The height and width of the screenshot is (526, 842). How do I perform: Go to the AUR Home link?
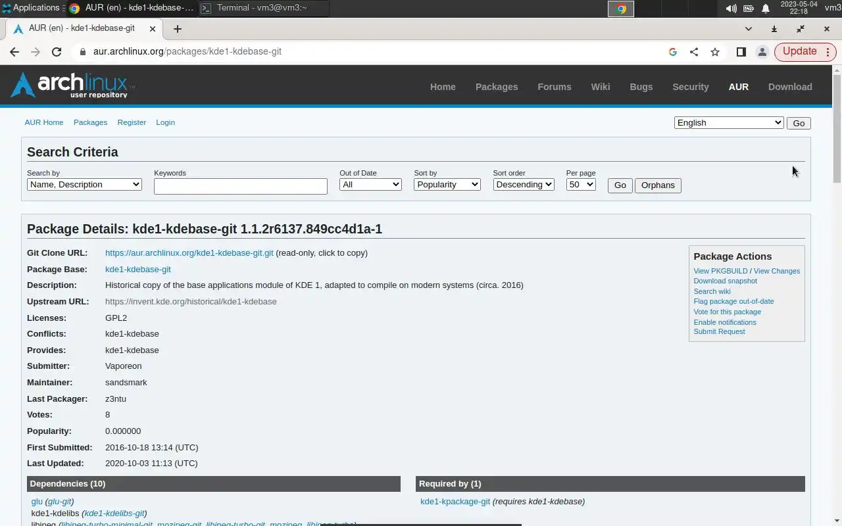44,122
